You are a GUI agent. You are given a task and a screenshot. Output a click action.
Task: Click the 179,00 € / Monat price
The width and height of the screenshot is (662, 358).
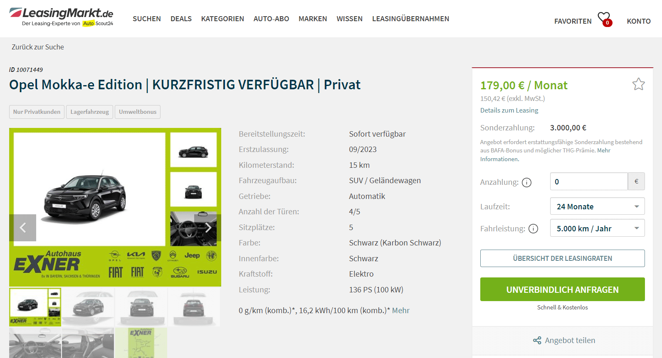524,85
